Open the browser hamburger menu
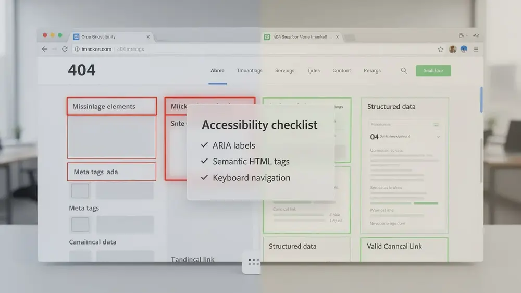The image size is (521, 293). click(x=476, y=49)
